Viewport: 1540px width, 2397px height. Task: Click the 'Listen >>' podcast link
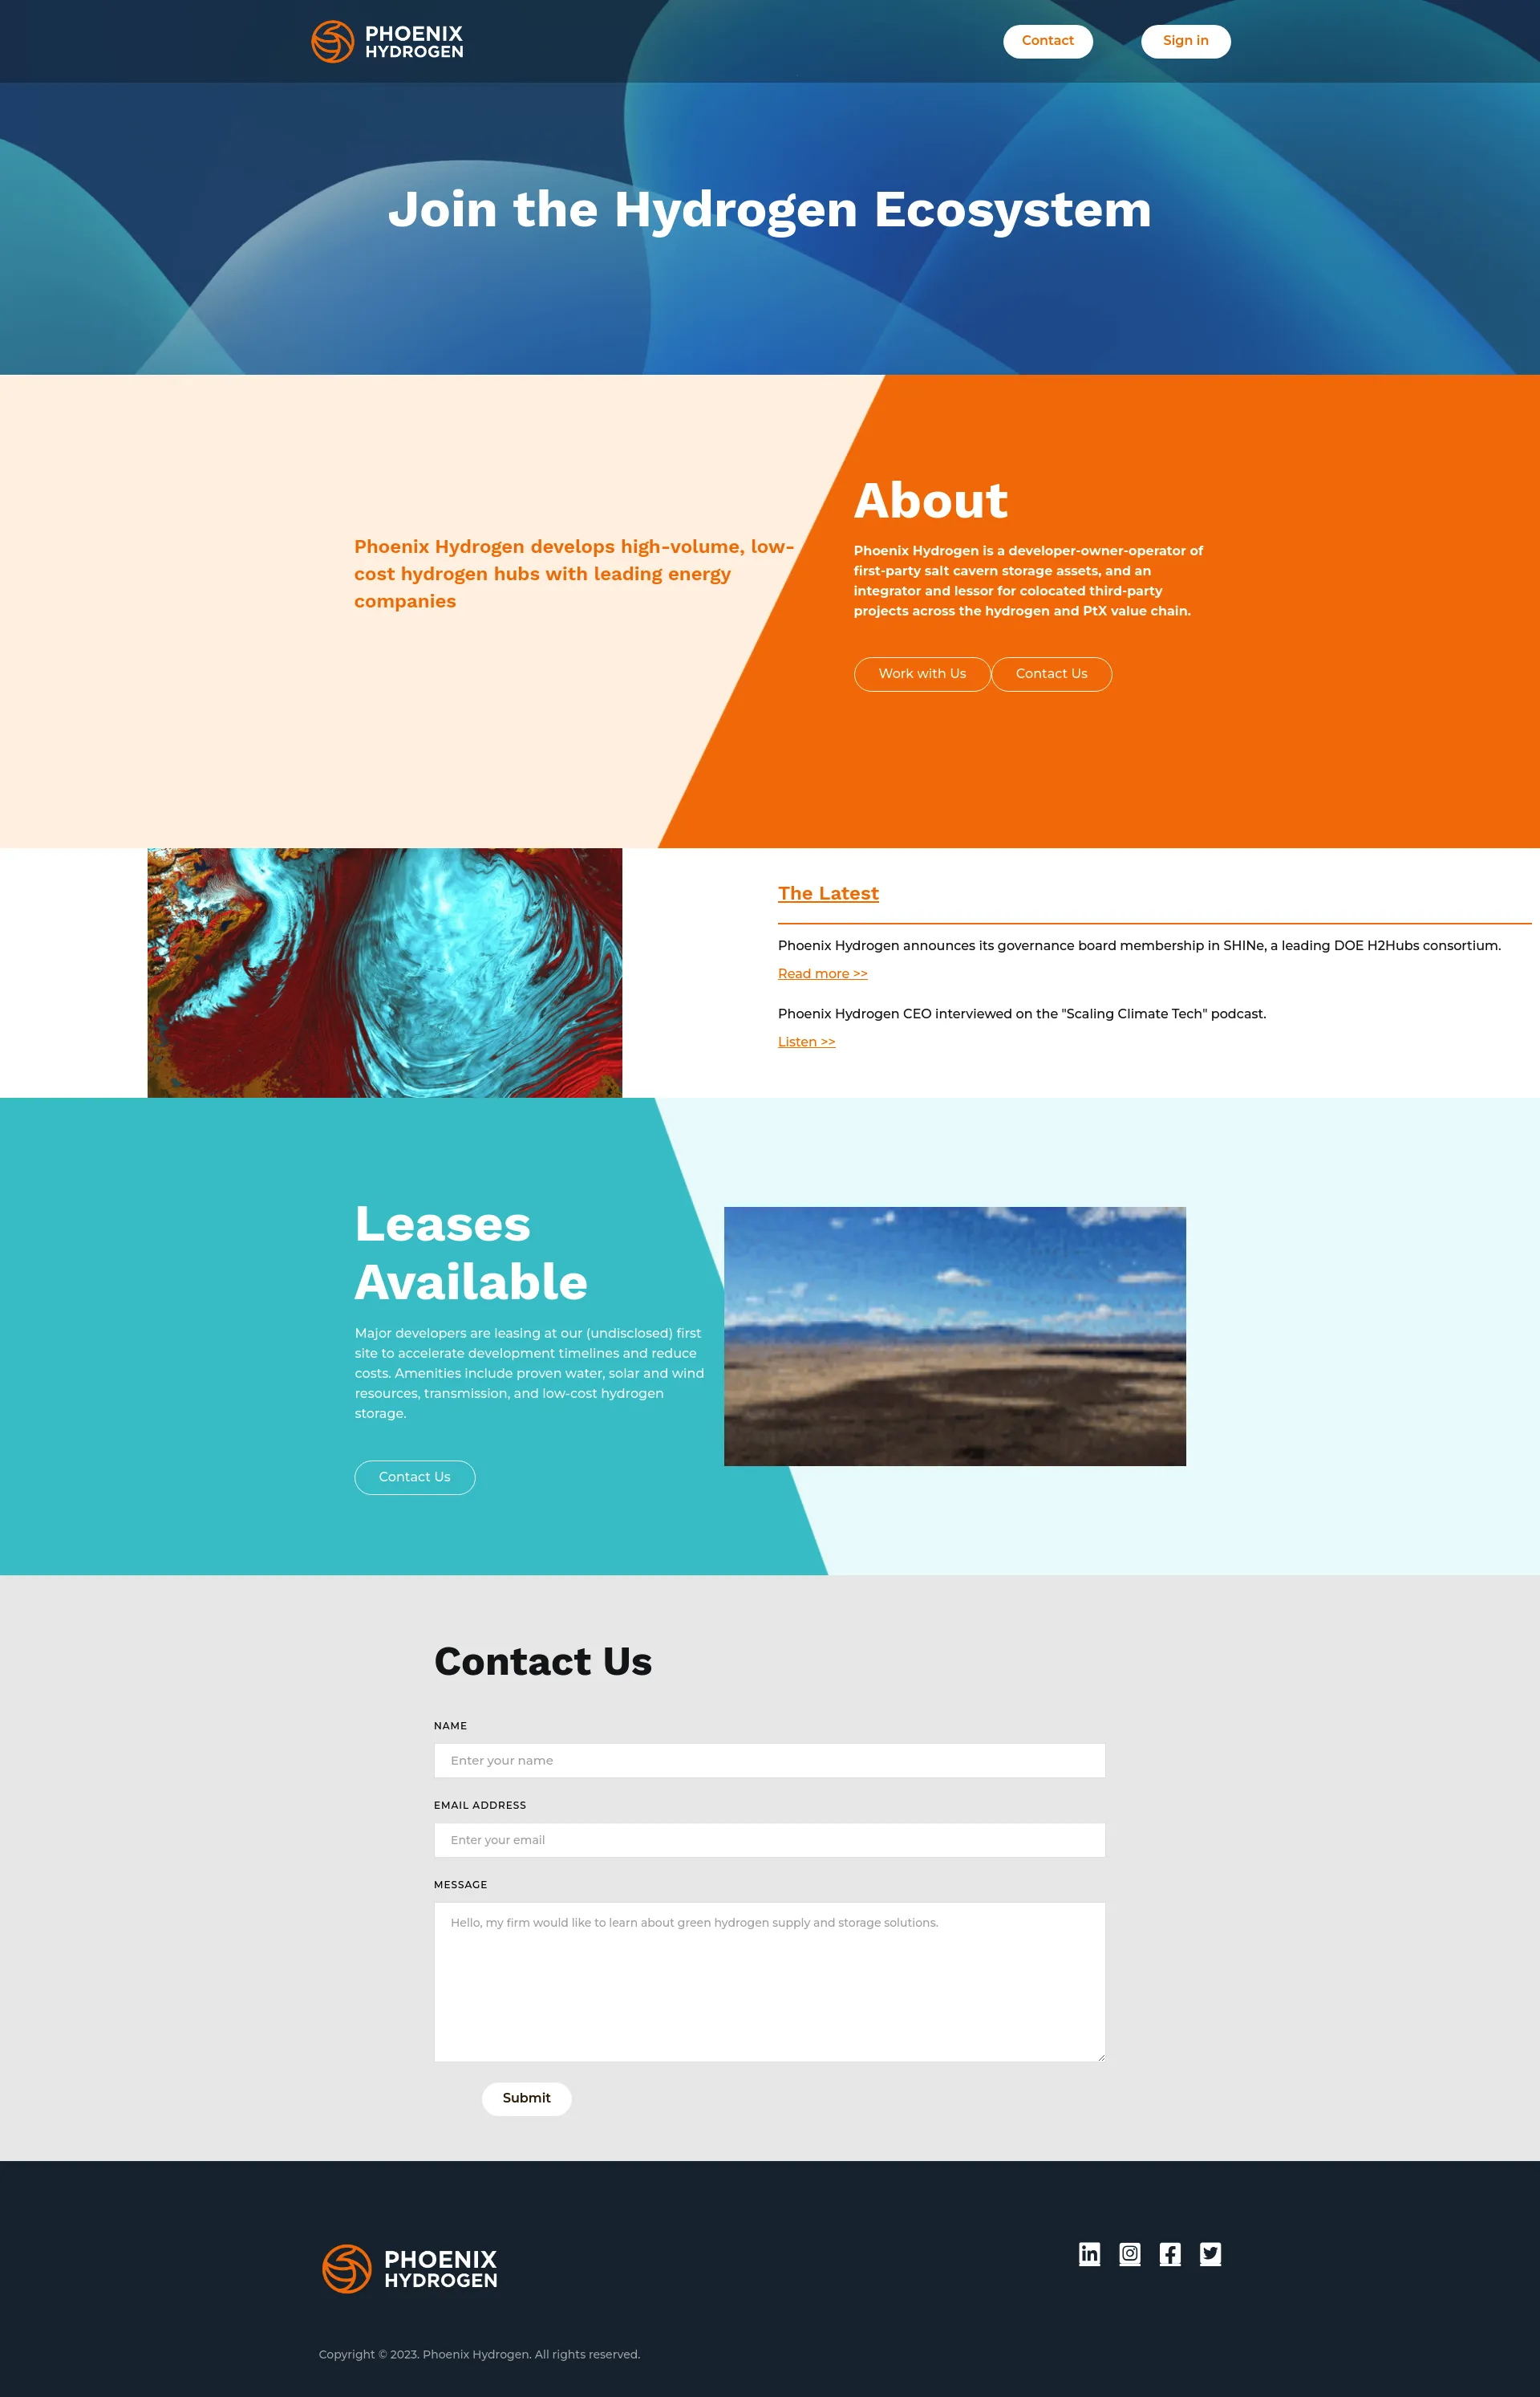805,1042
